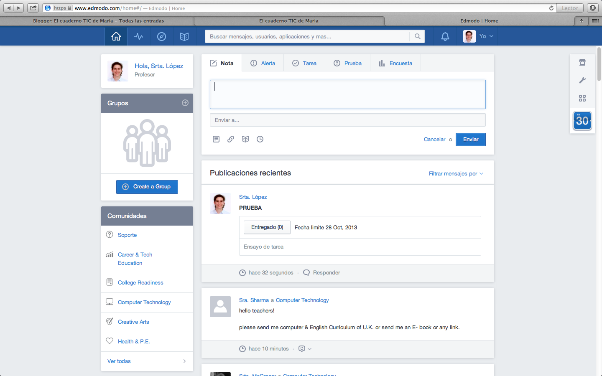Click the Career & Tech chart icon
602x376 pixels.
(110, 254)
